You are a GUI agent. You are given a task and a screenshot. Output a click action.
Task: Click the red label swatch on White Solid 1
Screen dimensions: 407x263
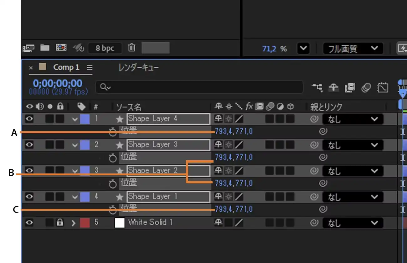tap(85, 223)
